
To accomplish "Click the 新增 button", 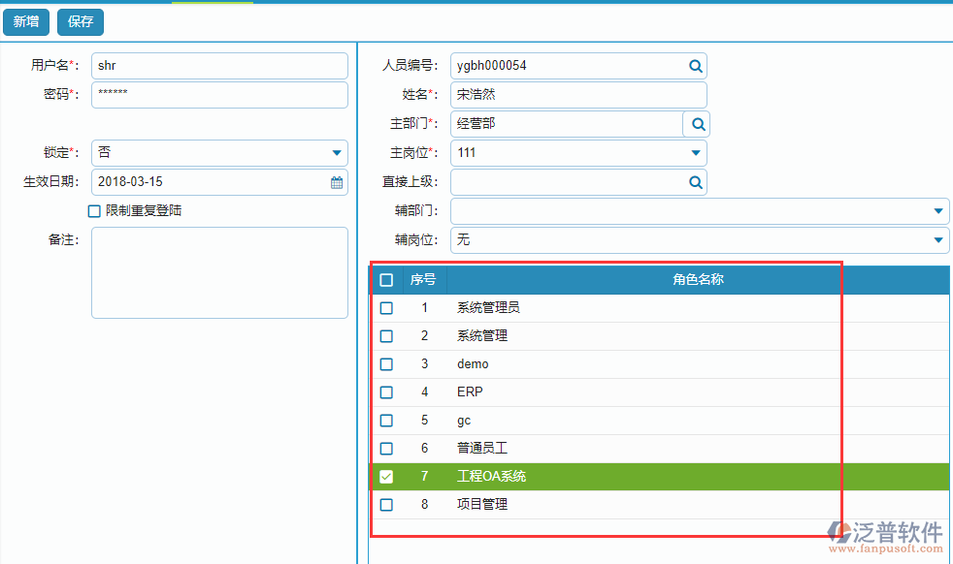I will coord(26,21).
